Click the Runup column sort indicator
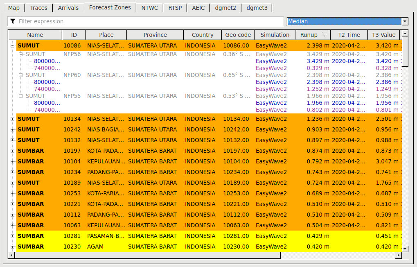The width and height of the screenshot is (417, 267). pos(325,35)
